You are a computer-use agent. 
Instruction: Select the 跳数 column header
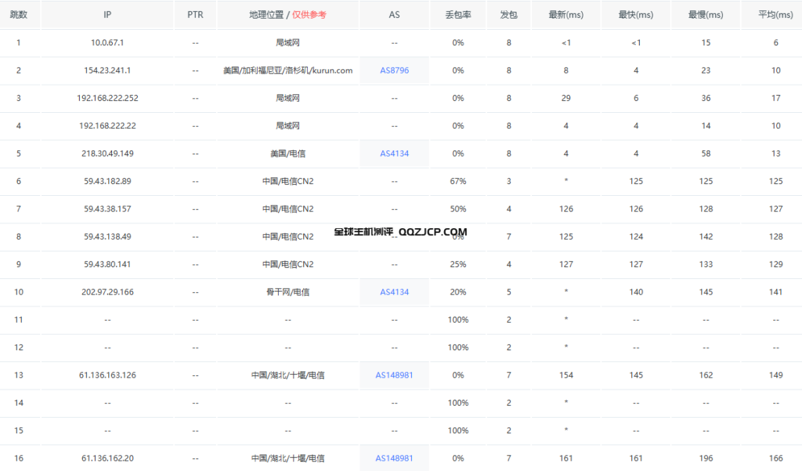(x=18, y=14)
